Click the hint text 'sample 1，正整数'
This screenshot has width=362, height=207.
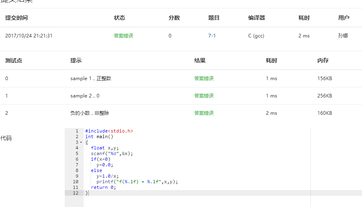[90, 79]
